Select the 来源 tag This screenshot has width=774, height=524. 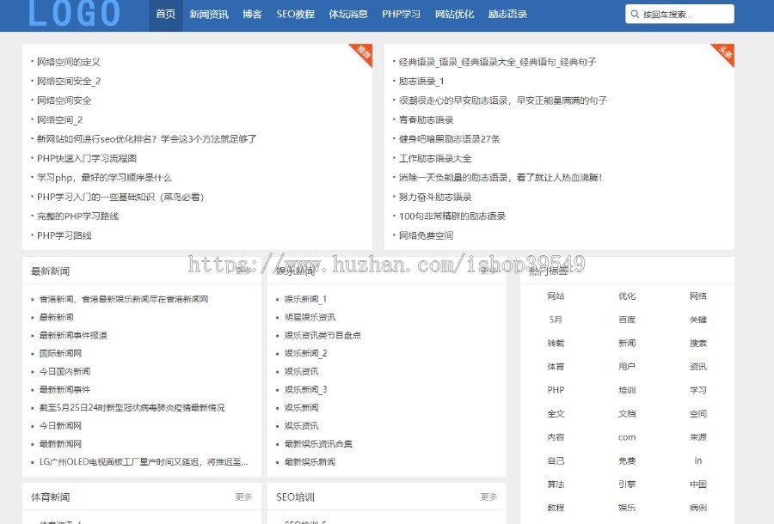pos(698,437)
